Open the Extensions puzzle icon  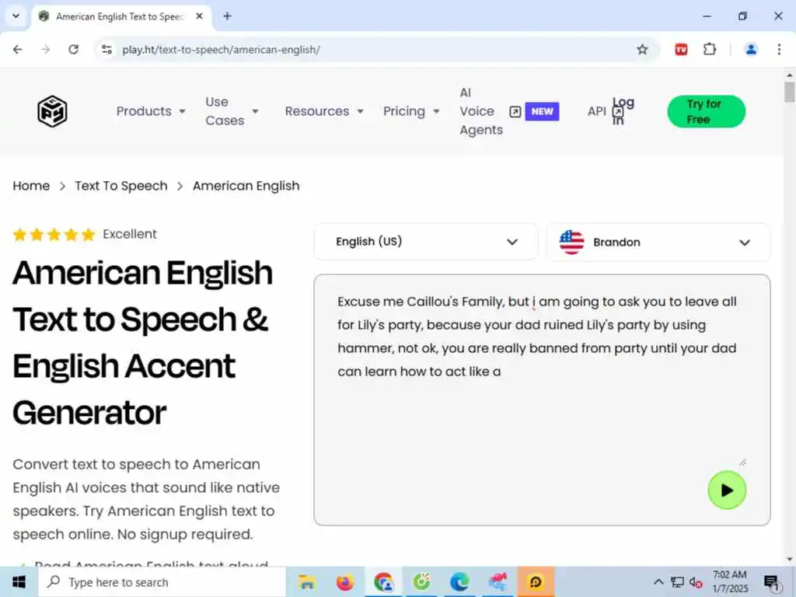pos(709,49)
